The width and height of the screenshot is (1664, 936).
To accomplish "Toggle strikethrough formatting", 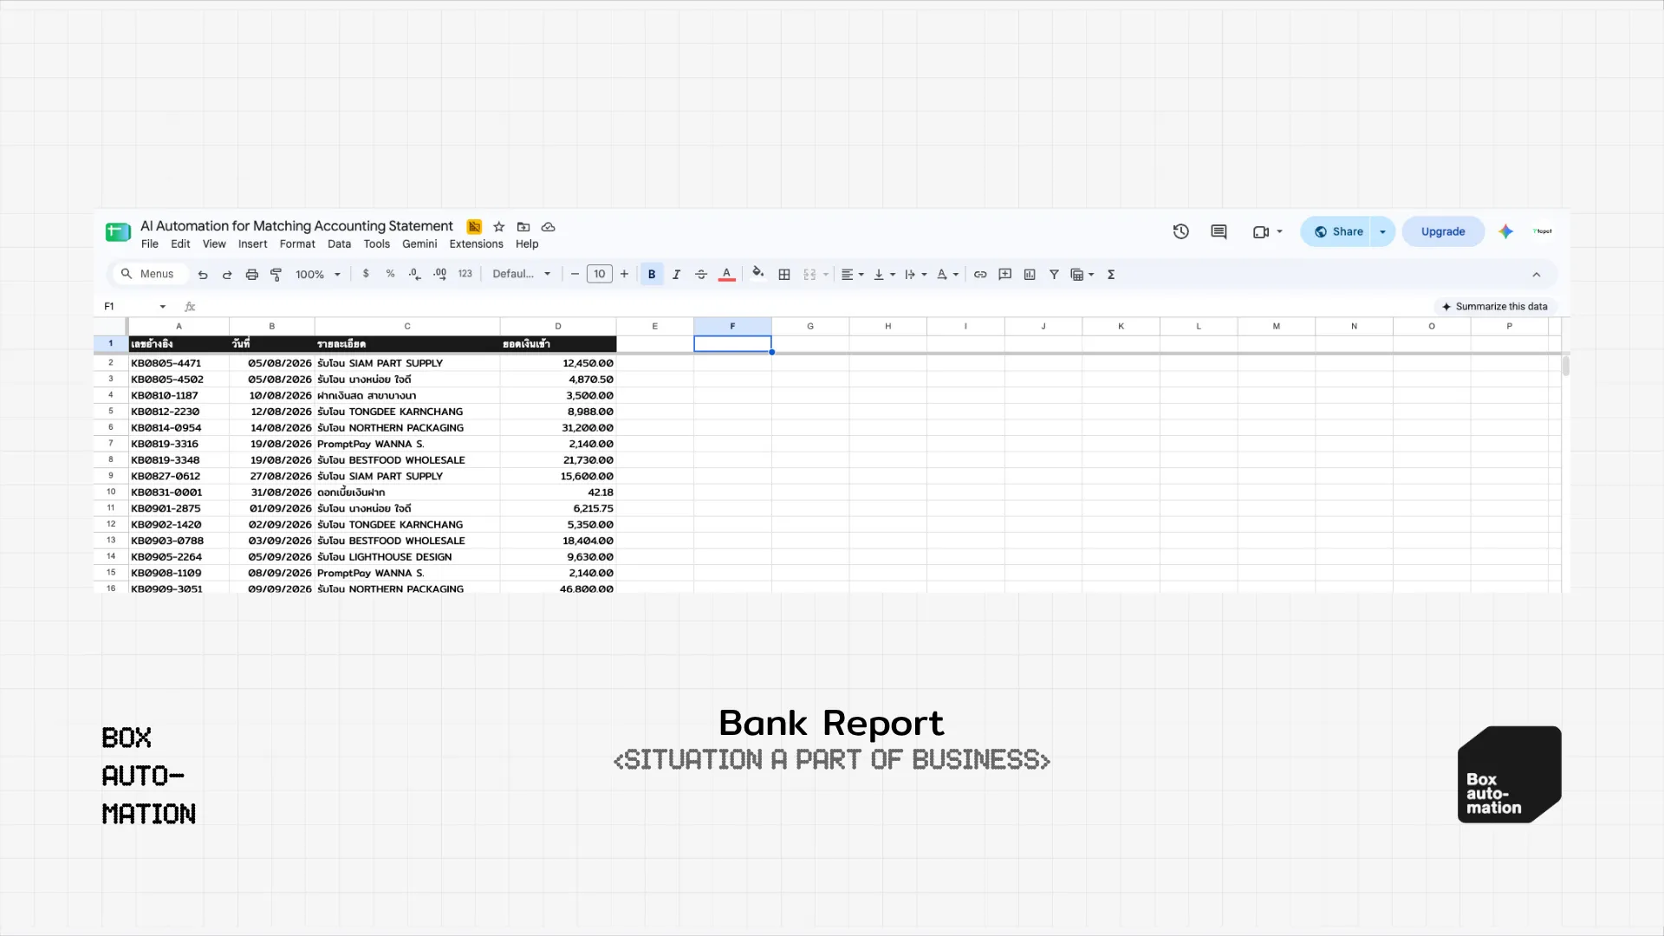I will 701,274.
